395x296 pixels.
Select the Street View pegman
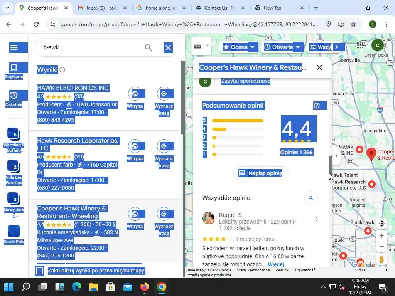tap(381, 259)
